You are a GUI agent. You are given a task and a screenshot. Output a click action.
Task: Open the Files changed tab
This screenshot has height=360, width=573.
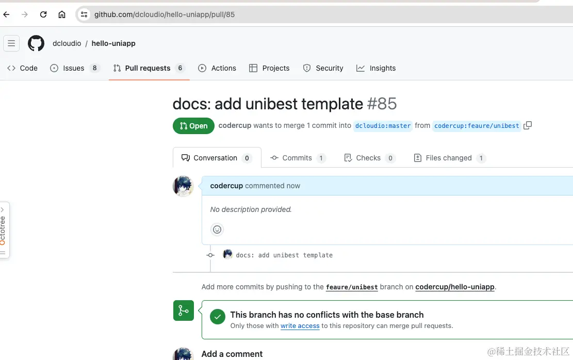tap(448, 158)
